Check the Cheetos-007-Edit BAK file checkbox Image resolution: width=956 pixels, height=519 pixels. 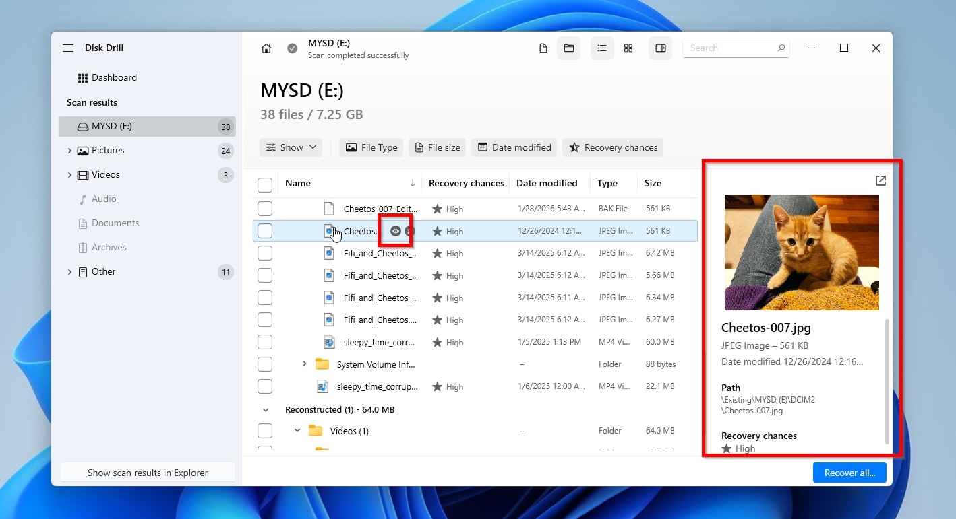coord(265,209)
